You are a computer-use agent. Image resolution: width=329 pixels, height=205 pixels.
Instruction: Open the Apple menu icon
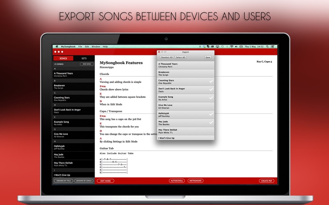pos(57,47)
